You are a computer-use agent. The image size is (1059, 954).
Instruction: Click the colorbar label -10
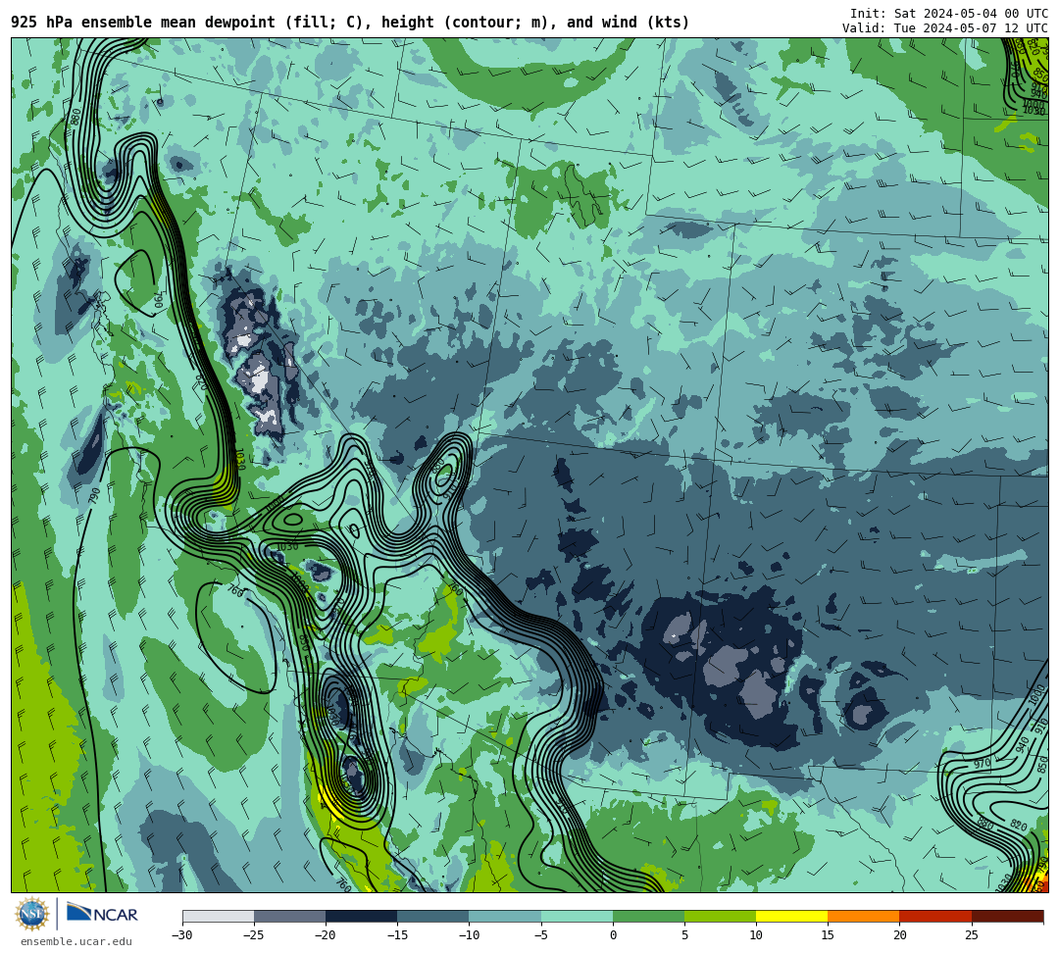469,935
